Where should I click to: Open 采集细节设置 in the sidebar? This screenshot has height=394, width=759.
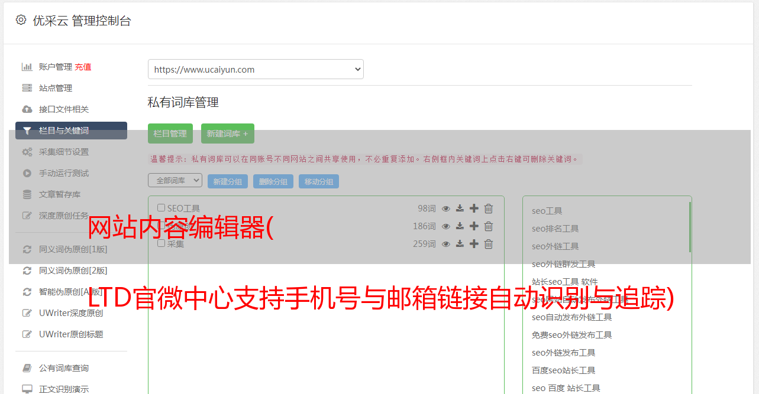point(64,152)
